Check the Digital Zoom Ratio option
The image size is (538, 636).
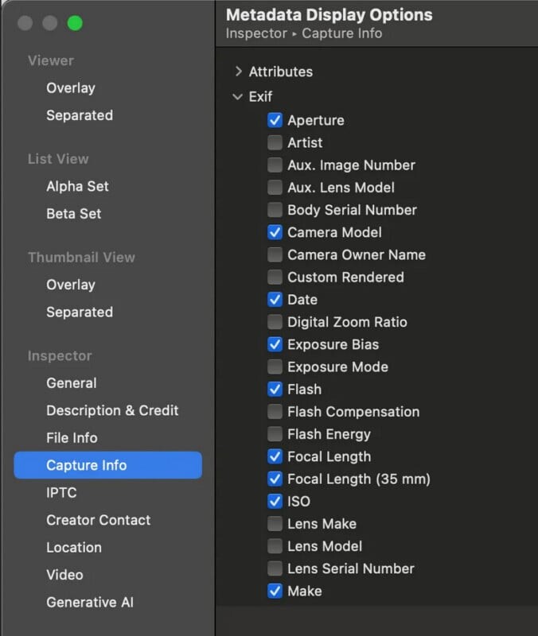[x=275, y=322]
